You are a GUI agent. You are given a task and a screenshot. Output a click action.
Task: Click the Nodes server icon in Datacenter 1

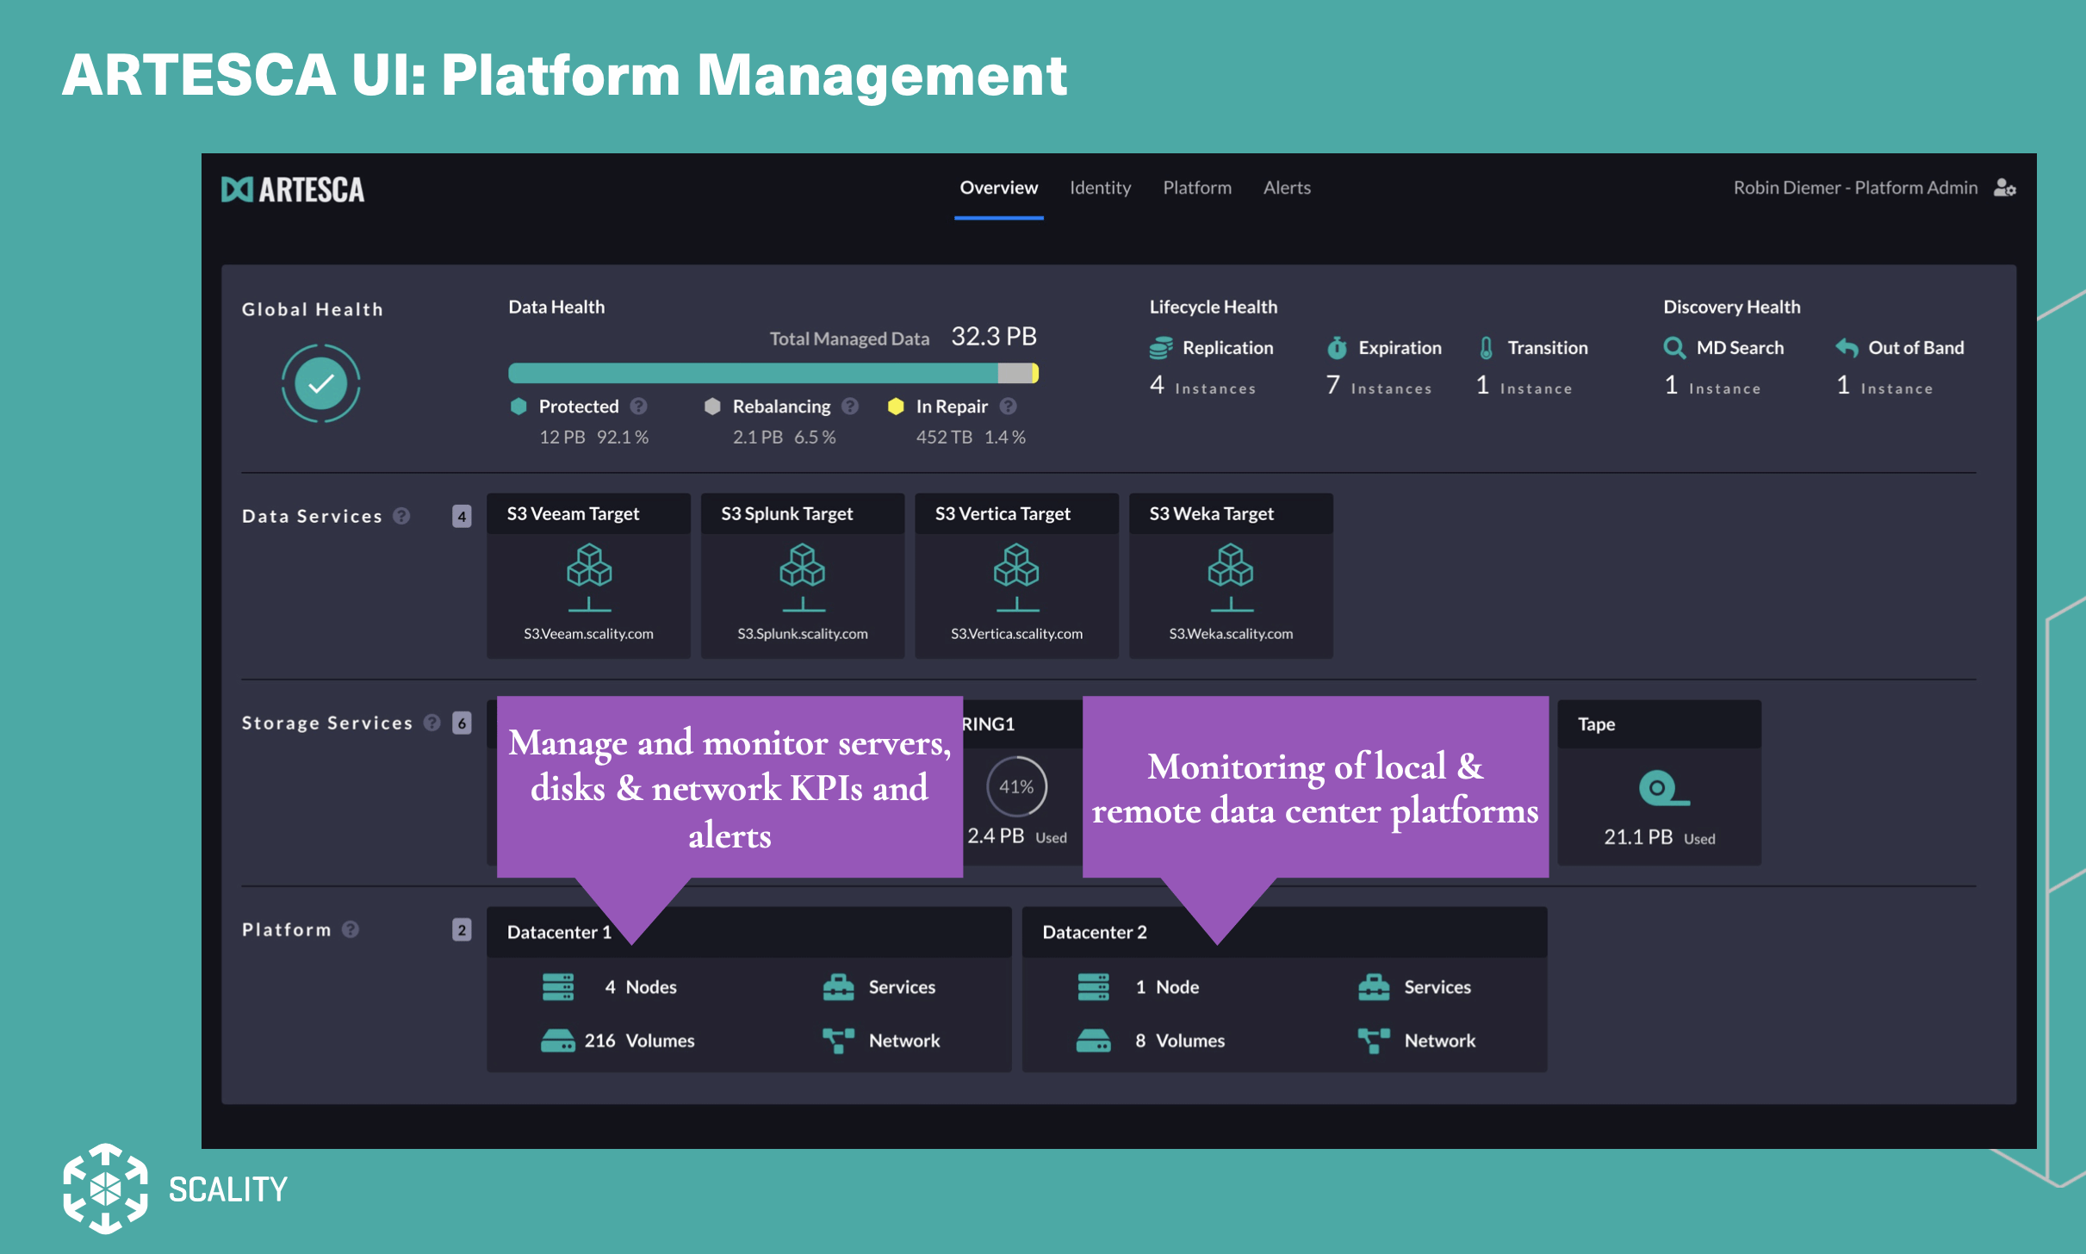[560, 986]
